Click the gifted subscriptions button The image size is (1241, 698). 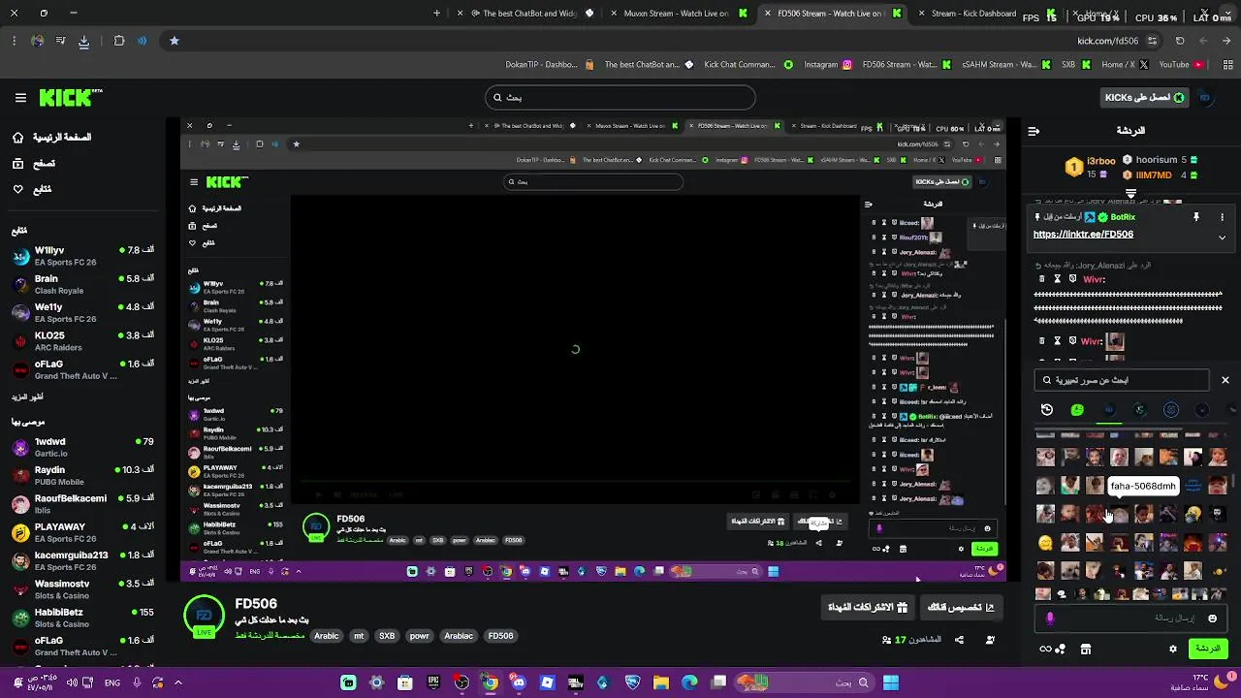coord(868,608)
